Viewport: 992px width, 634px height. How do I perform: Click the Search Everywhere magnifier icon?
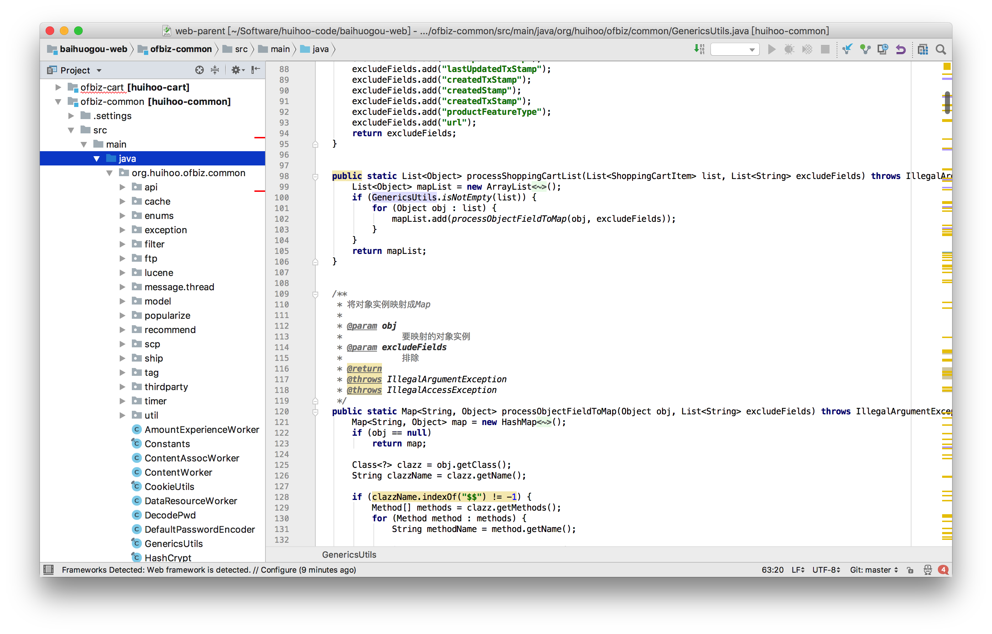941,50
